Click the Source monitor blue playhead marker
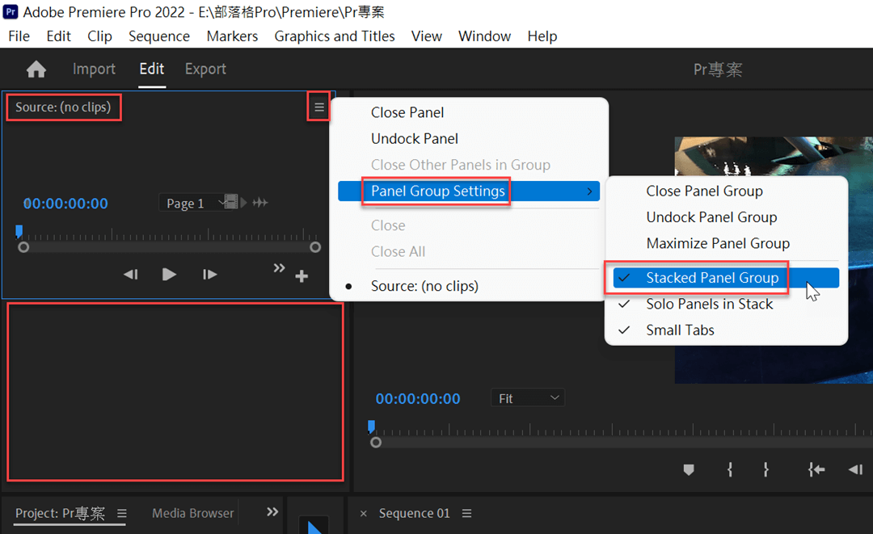Screen dimensions: 873x534 click(19, 230)
